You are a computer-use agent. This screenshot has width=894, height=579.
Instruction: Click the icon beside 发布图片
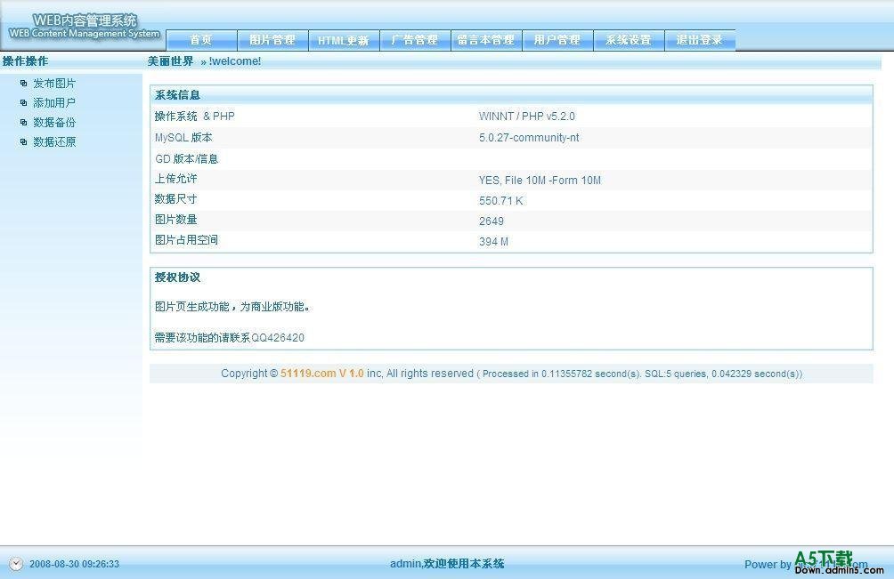23,84
